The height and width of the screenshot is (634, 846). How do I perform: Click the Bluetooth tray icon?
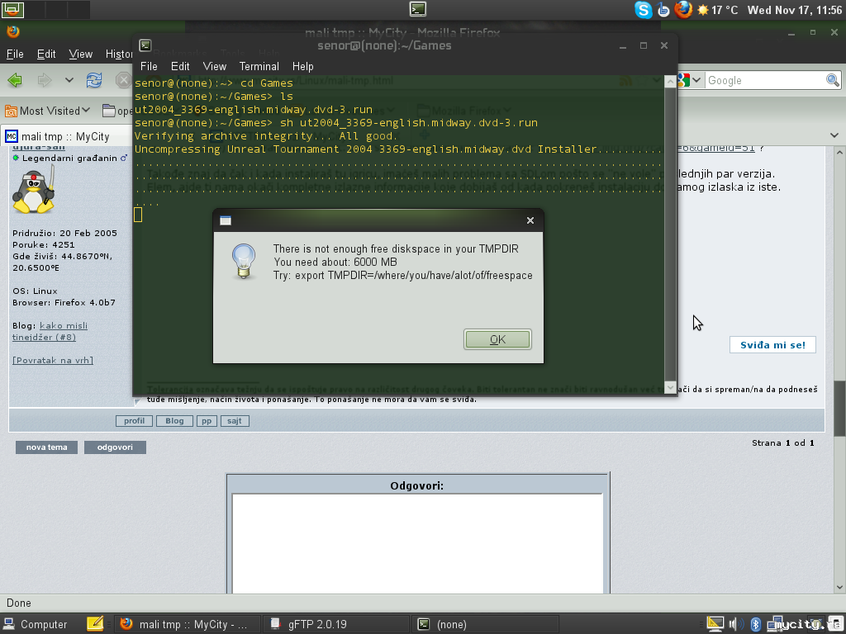[x=755, y=624]
